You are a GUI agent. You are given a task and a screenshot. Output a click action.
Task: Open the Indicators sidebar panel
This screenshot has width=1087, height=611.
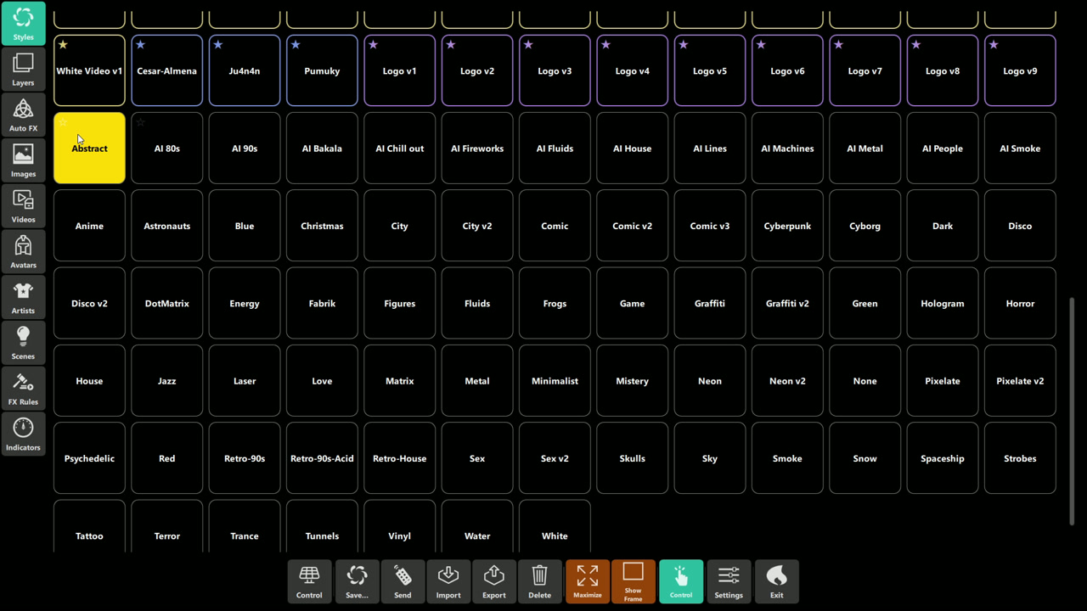click(x=23, y=434)
